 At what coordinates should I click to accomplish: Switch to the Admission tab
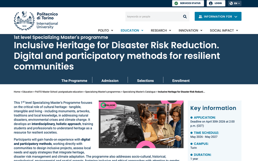(110, 80)
